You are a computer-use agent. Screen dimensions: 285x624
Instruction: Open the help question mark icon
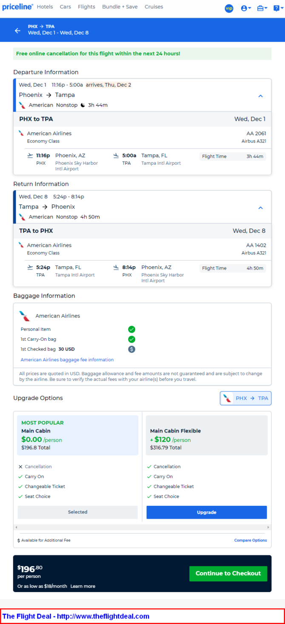277,8
